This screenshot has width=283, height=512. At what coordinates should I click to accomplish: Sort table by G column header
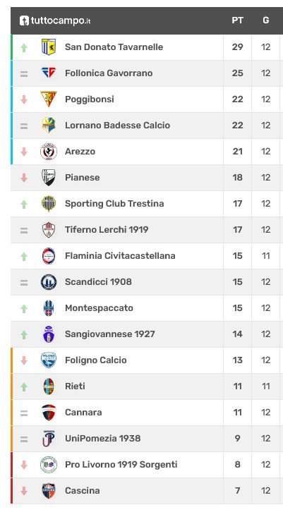pos(265,20)
